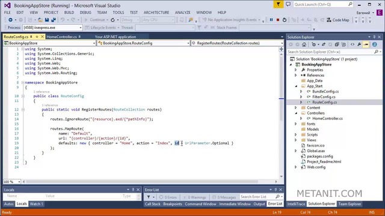Toggle the 0 Warnings filter button
Image resolution: width=385 pixels, height=216 pixels.
(x=195, y=197)
